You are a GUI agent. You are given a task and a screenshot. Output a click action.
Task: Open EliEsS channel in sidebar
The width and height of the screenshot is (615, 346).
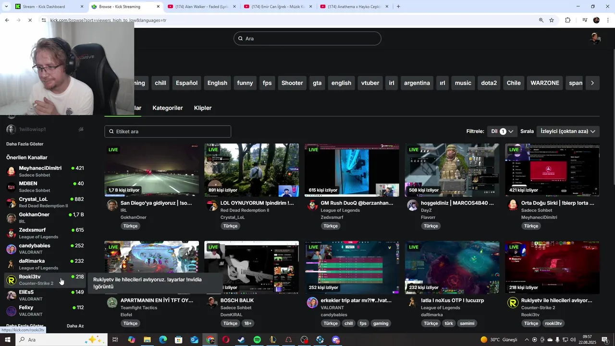[x=45, y=295]
